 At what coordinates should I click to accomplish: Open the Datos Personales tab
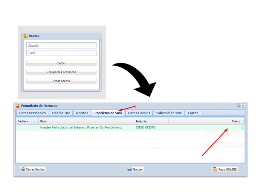click(32, 113)
